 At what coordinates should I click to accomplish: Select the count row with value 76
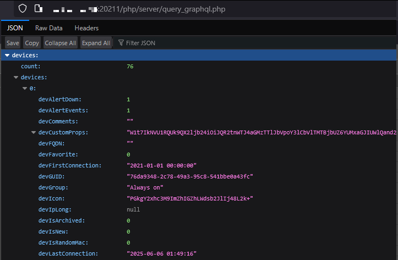pos(77,67)
